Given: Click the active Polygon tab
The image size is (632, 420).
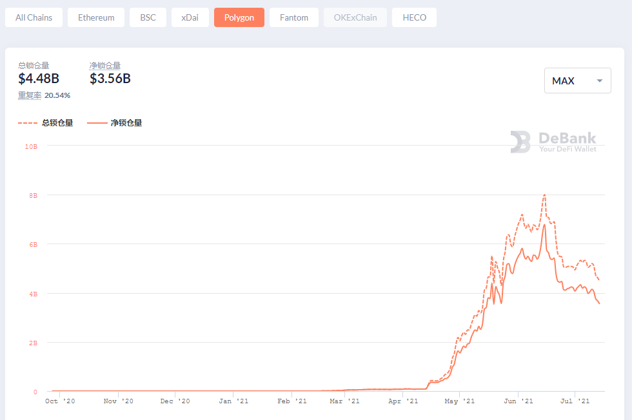Looking at the screenshot, I should click(239, 17).
